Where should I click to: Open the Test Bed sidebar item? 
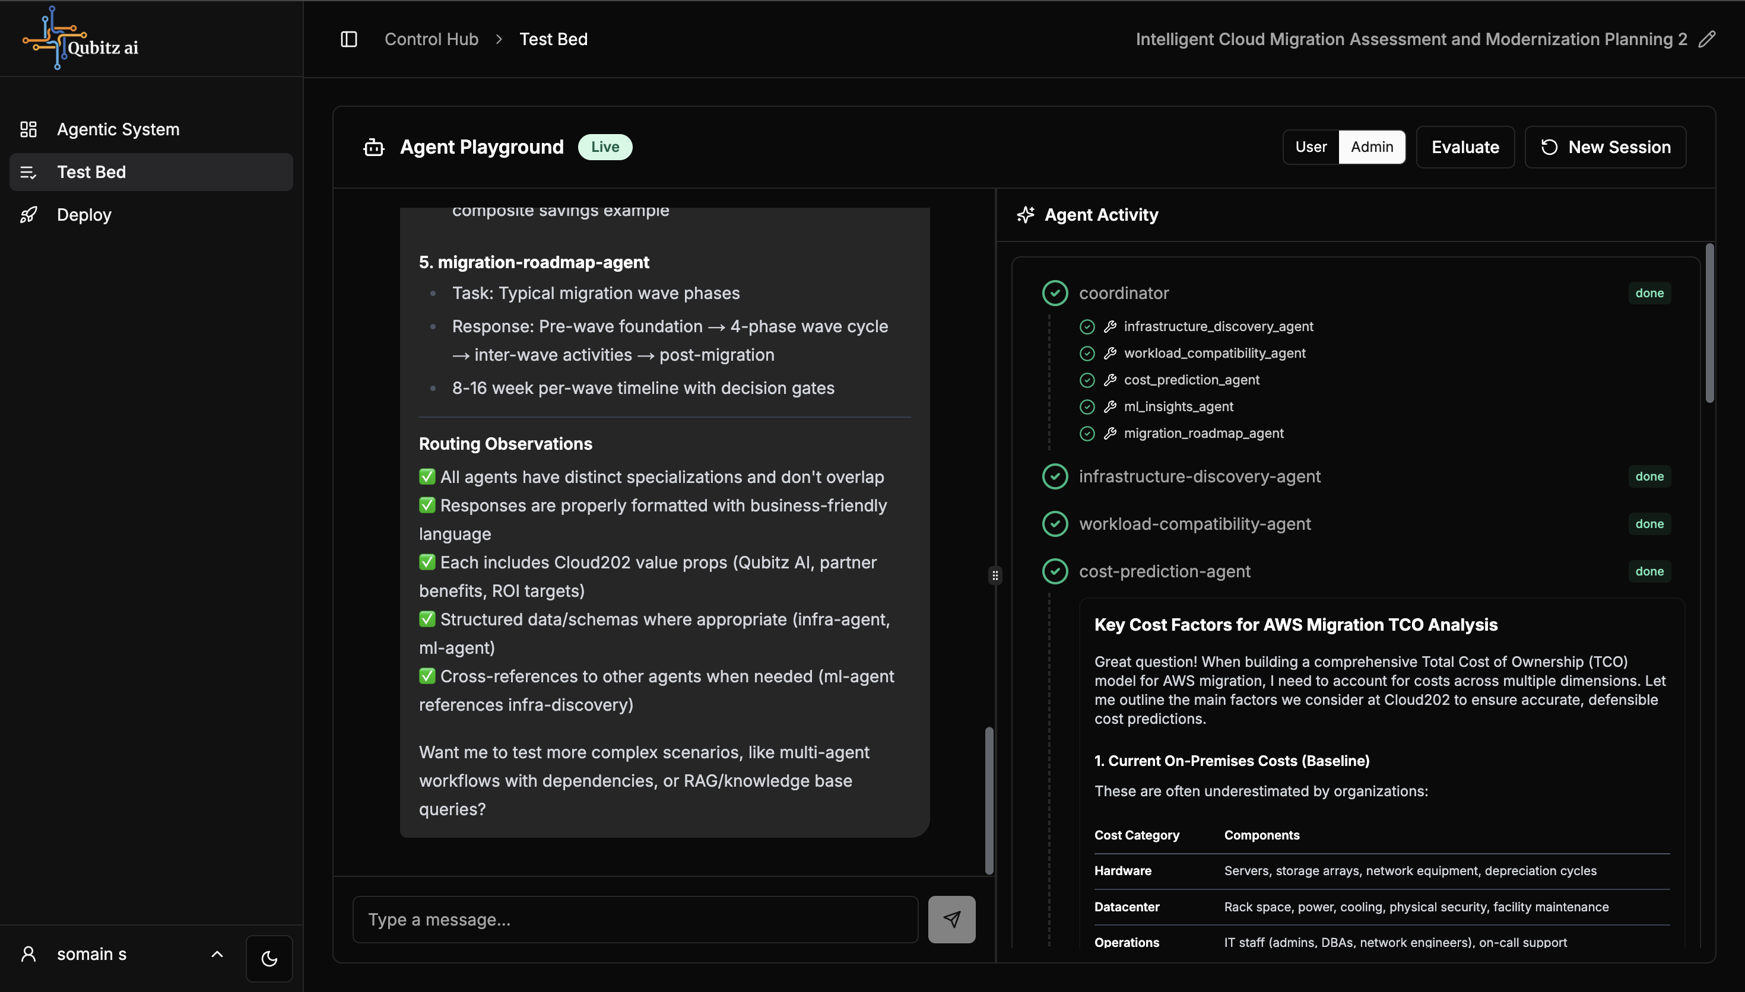click(x=91, y=173)
